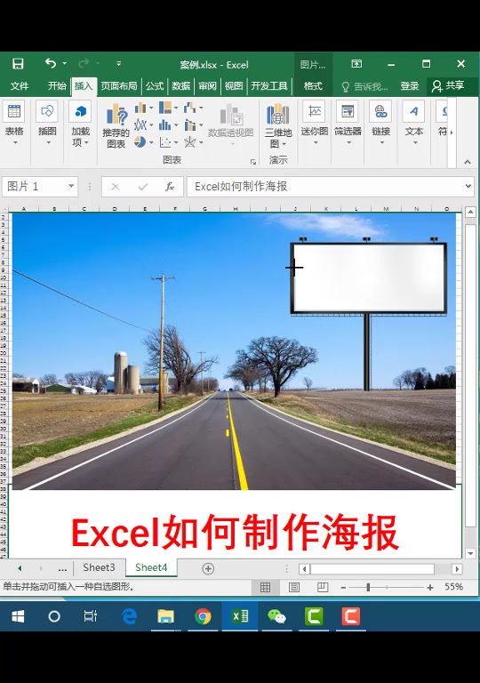Insert a surface or radar chart
Screen dimensions: 480x683
pyautogui.click(x=193, y=142)
